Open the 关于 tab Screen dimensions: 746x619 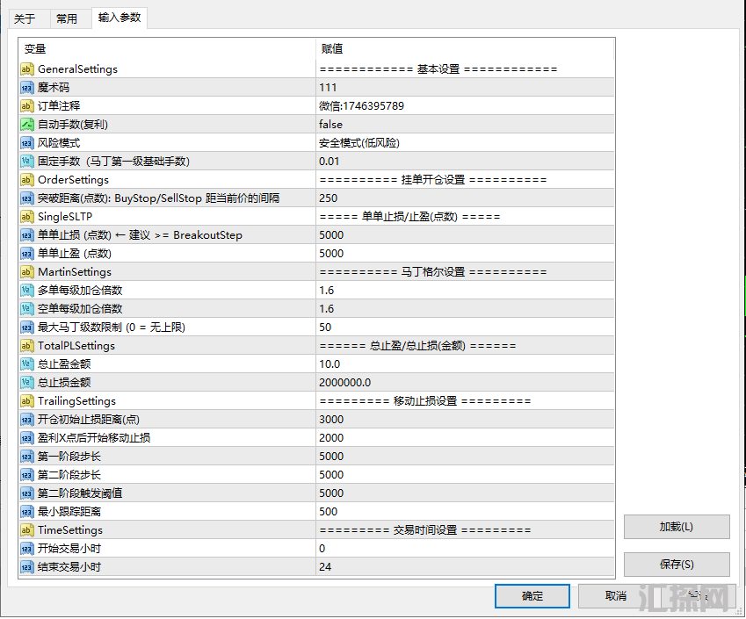28,18
